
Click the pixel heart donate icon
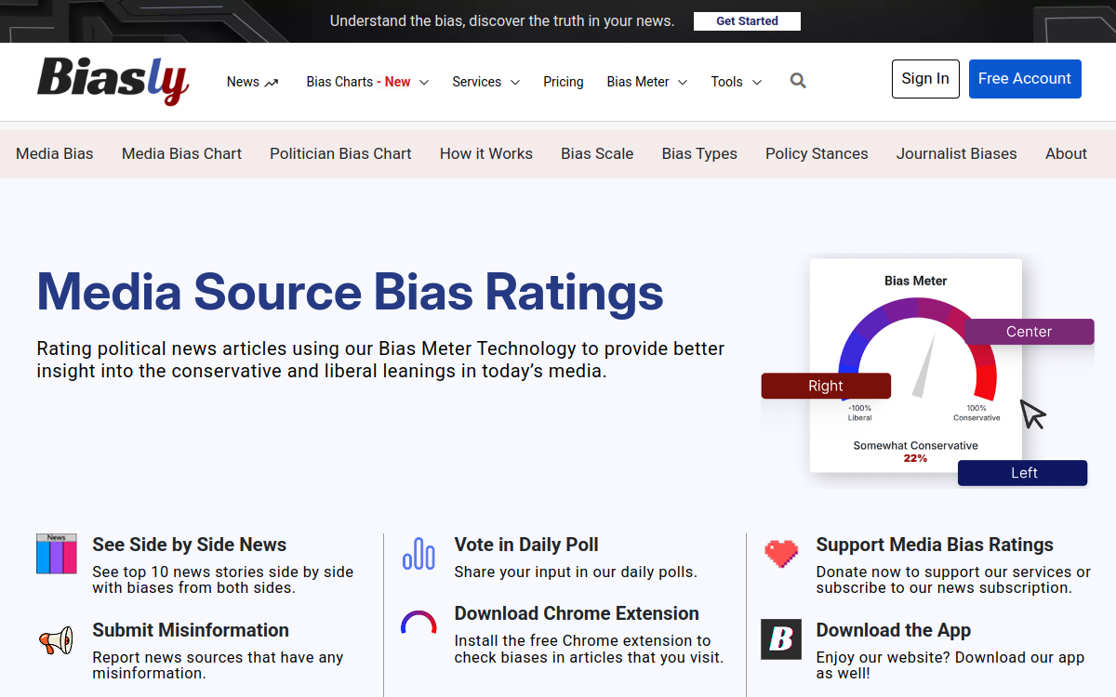(781, 553)
